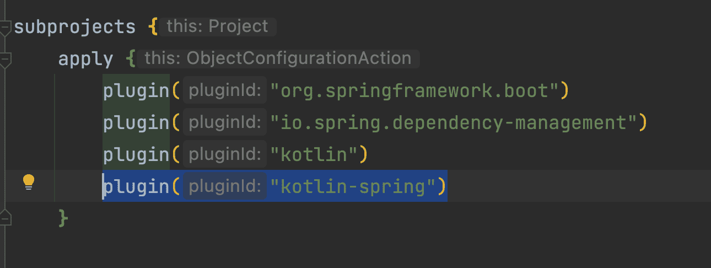Click the apply function name
This screenshot has height=268, width=711.
click(86, 59)
